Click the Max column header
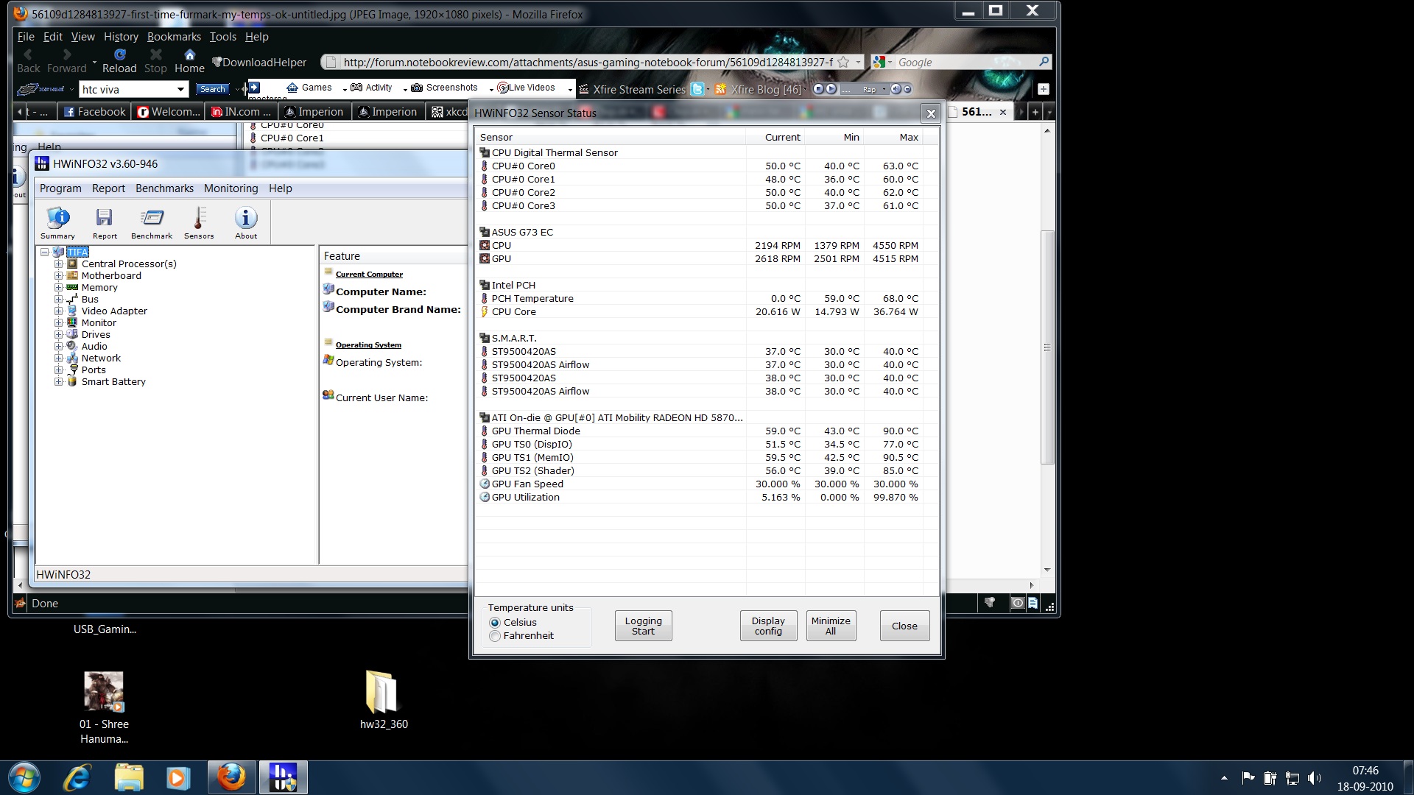This screenshot has width=1414, height=795. tap(893, 138)
